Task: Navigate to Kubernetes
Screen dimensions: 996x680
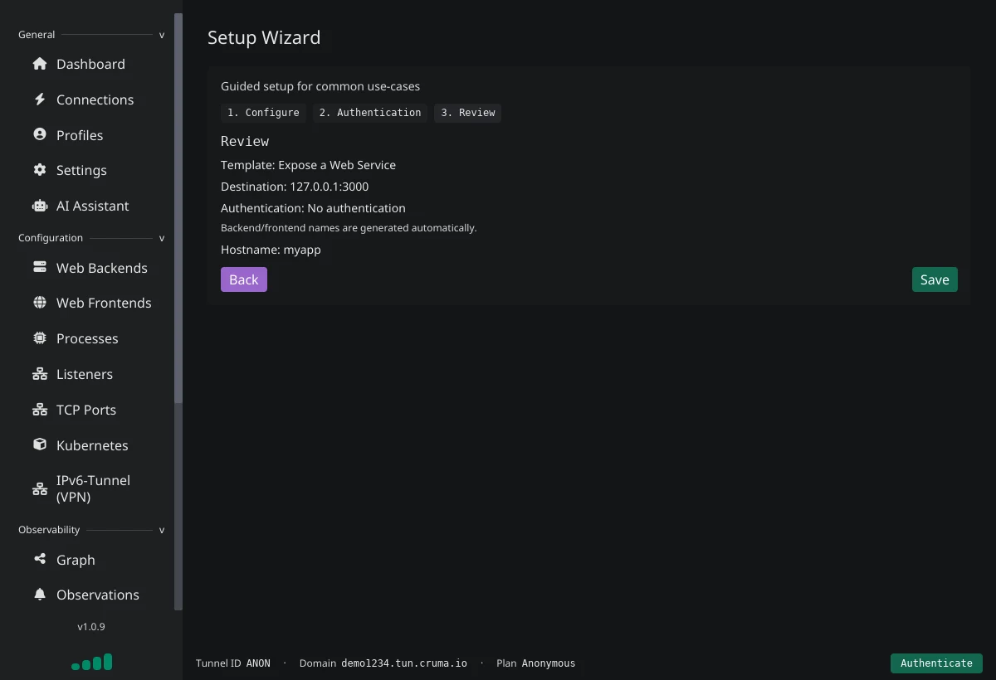Action: click(x=91, y=444)
